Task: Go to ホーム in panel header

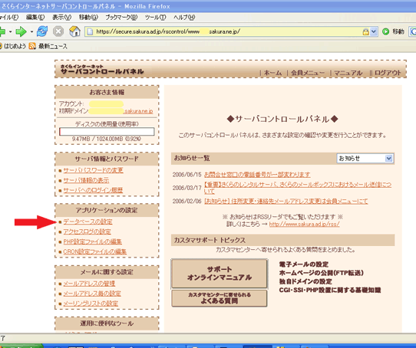Action: coord(272,73)
